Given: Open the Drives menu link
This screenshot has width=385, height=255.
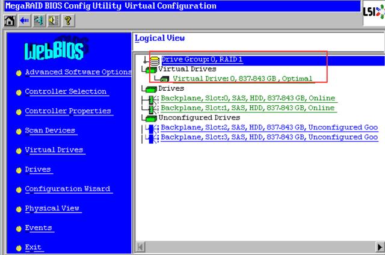Looking at the screenshot, I should coord(38,170).
